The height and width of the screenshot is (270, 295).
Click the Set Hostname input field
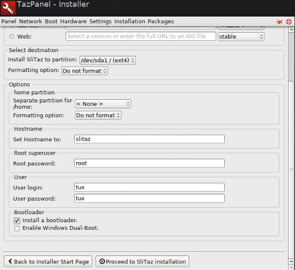coord(149,139)
